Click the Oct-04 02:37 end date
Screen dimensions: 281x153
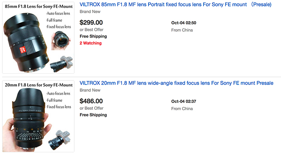click(184, 101)
